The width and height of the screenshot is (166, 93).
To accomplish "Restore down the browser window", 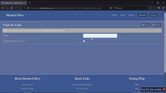I will [x=158, y=3].
